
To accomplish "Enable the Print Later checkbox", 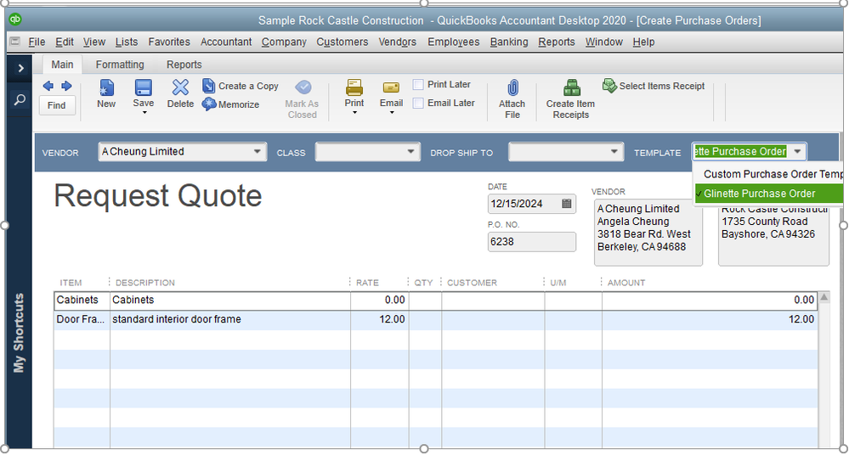I will click(x=418, y=84).
